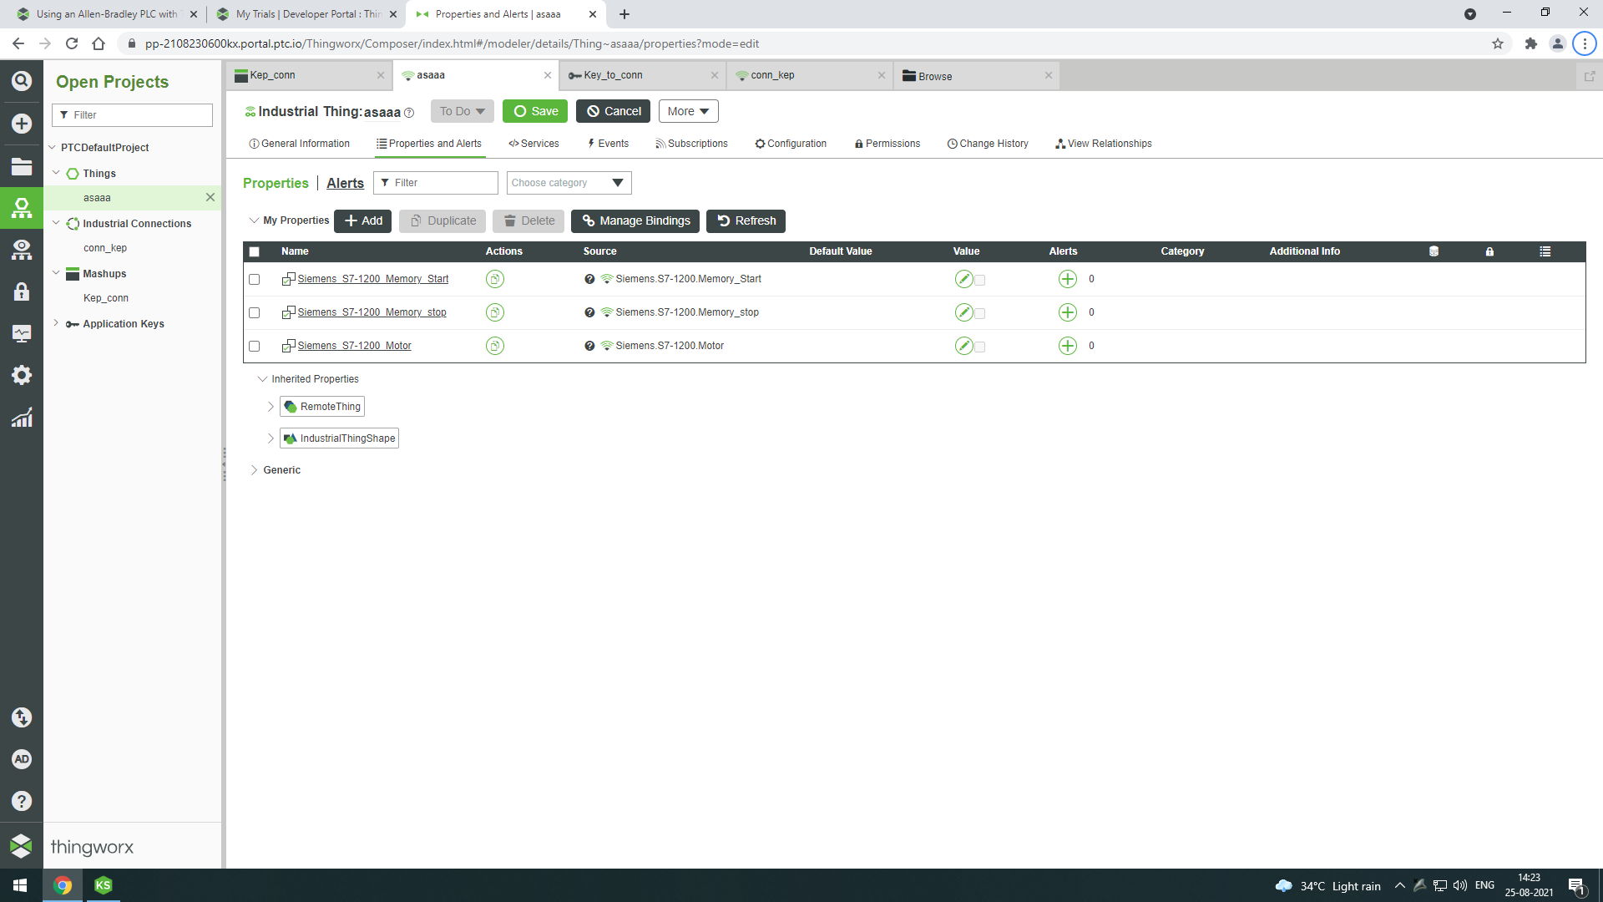Screen dimensions: 1603x902
Task: Open the Choose category dropdown
Action: [x=568, y=182]
